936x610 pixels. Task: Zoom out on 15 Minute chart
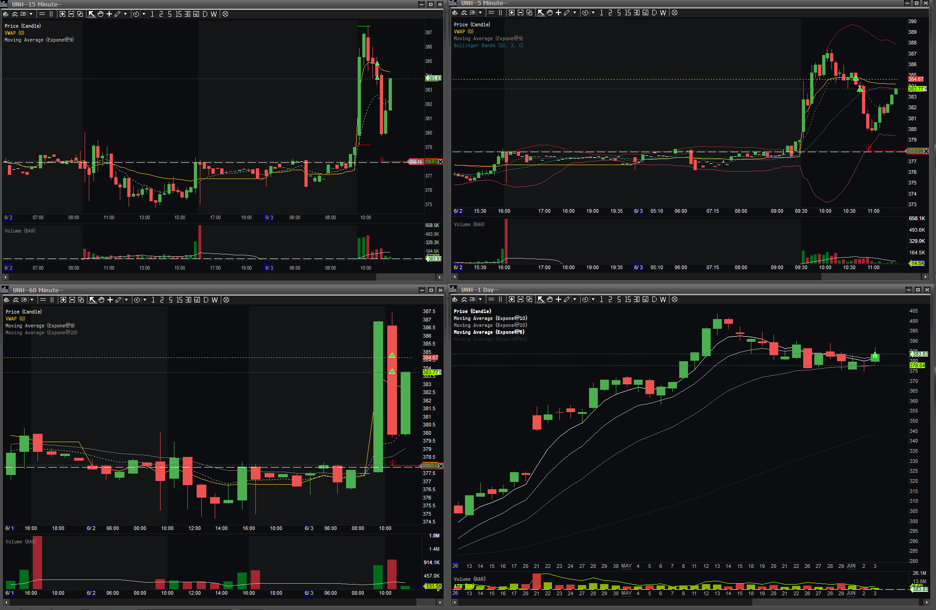pos(71,14)
